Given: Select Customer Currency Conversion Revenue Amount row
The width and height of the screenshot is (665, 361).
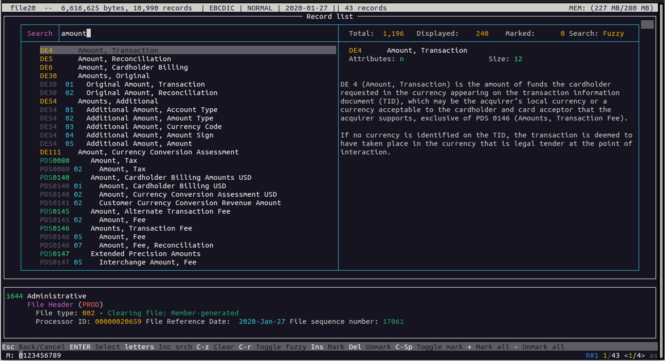Looking at the screenshot, I should click(190, 203).
